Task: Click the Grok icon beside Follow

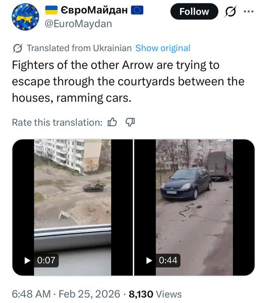Action: click(231, 12)
